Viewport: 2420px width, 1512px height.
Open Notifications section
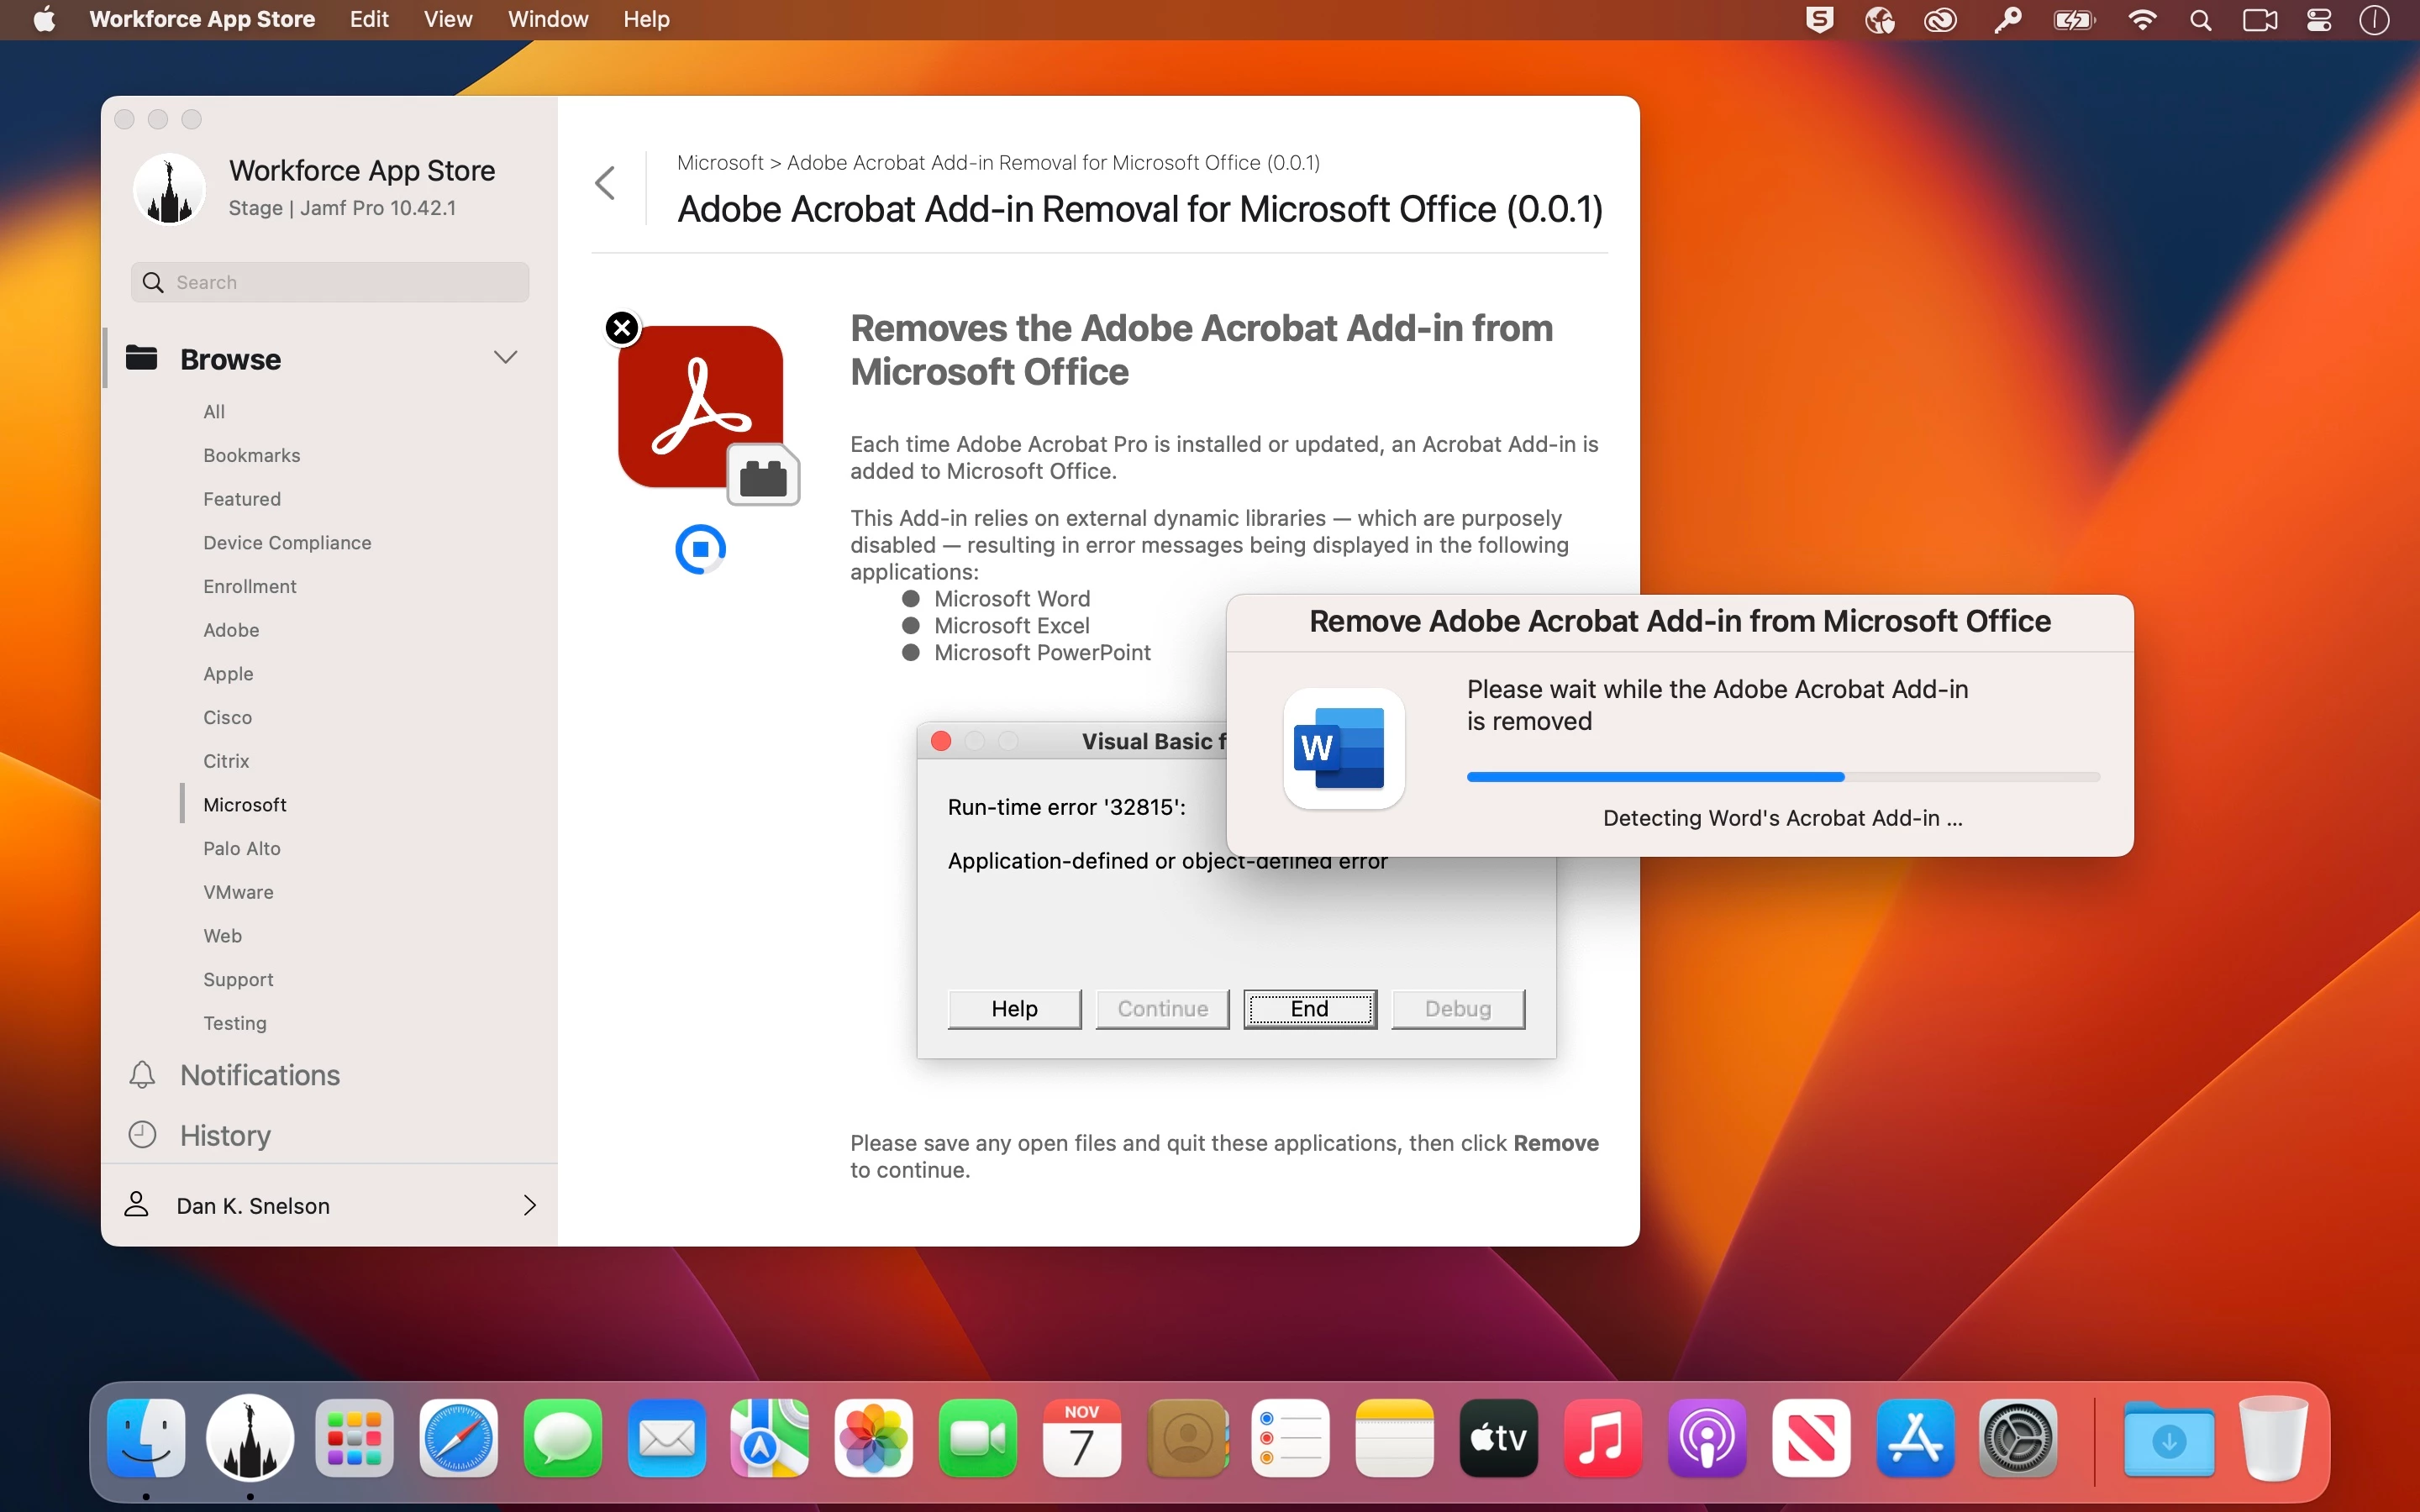tap(260, 1075)
